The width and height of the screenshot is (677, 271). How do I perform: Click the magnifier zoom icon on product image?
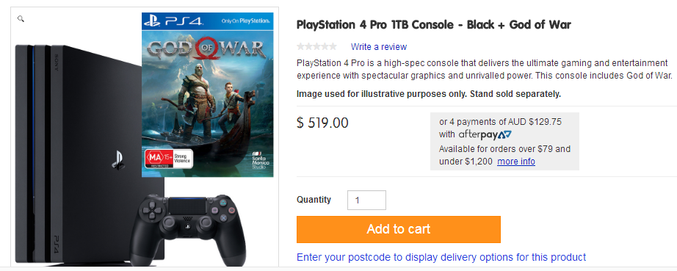pyautogui.click(x=21, y=19)
